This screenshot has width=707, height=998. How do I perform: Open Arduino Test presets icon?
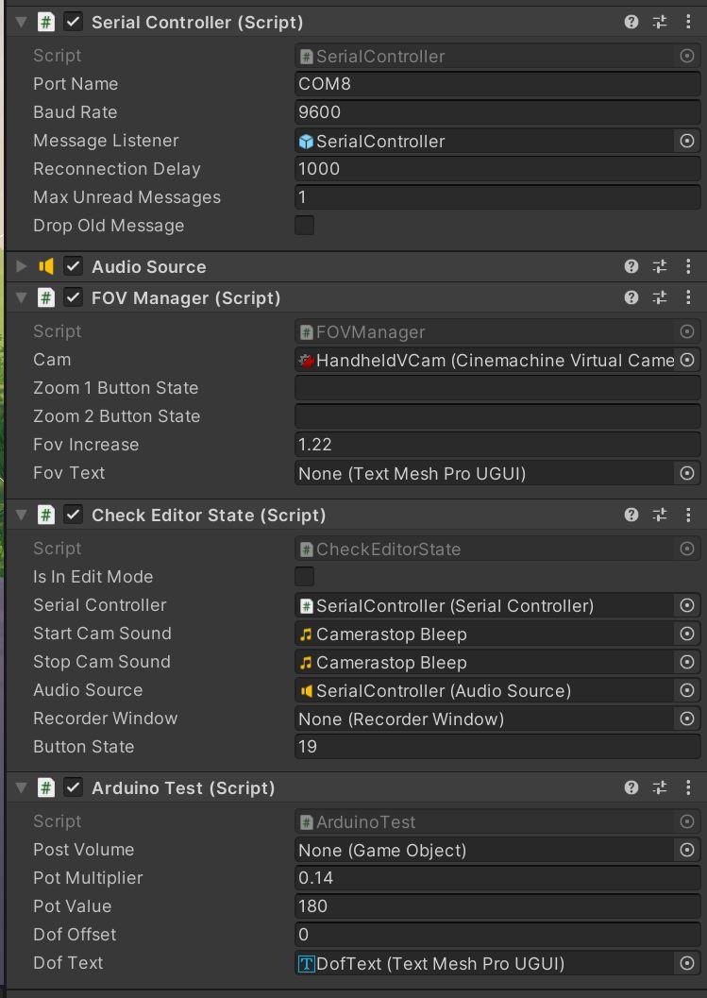pyautogui.click(x=660, y=787)
